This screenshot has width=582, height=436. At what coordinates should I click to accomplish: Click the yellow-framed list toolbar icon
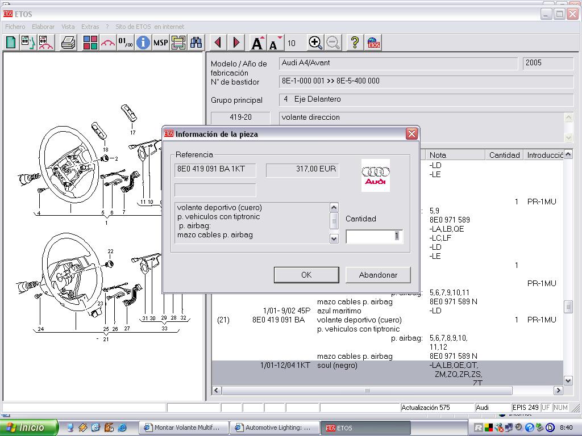(178, 43)
